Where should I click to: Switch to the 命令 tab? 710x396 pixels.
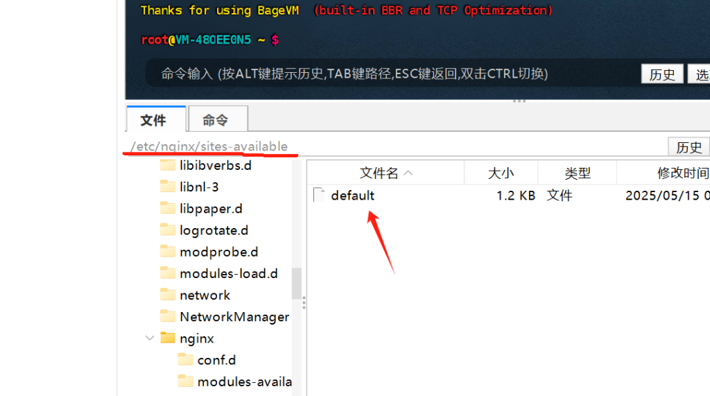[218, 119]
